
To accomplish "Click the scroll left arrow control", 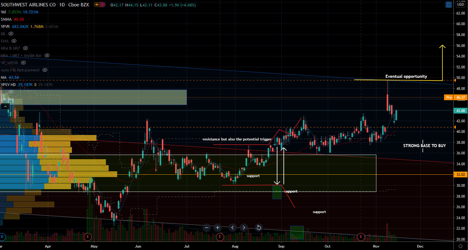I will (233, 228).
